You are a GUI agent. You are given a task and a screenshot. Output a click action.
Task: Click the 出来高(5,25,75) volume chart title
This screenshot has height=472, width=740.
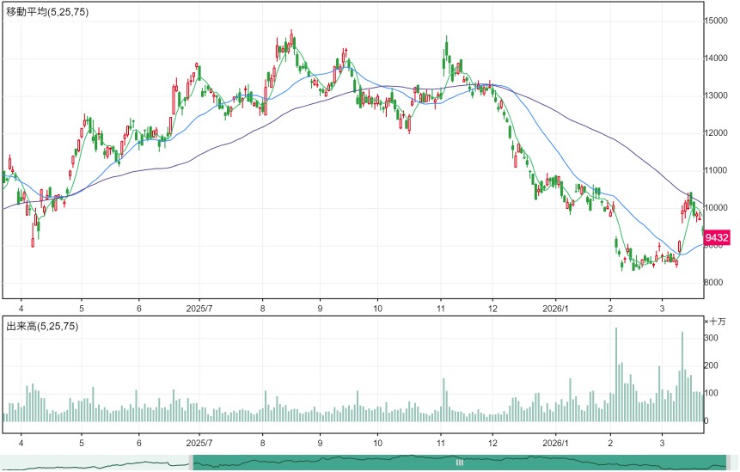42,326
